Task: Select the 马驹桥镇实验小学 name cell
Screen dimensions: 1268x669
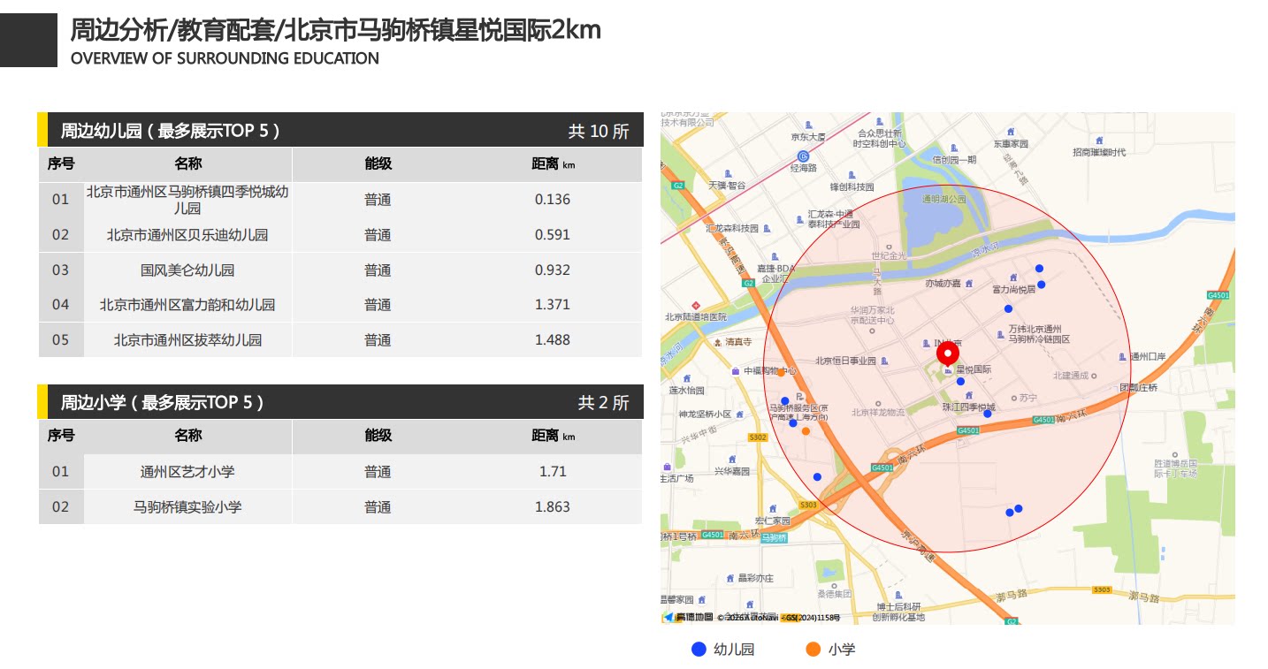Action: pos(187,507)
